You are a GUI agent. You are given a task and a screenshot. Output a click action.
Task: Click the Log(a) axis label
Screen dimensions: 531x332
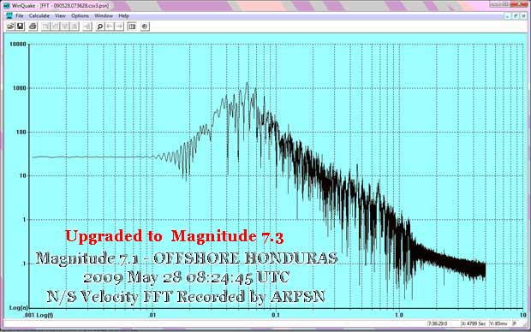(18, 307)
